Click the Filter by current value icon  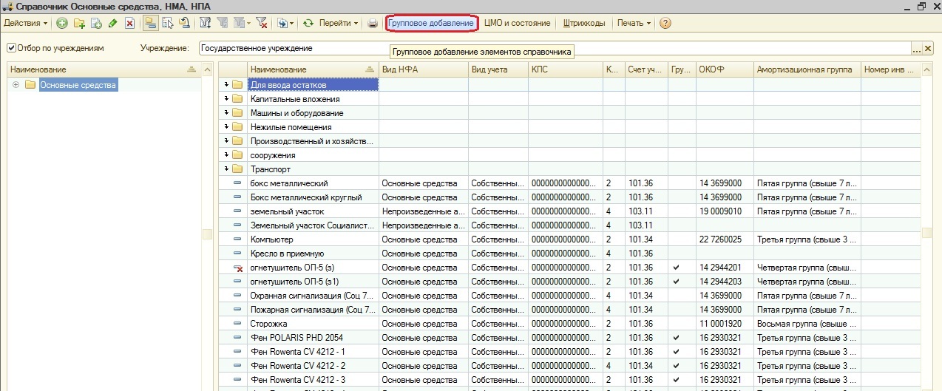(222, 23)
